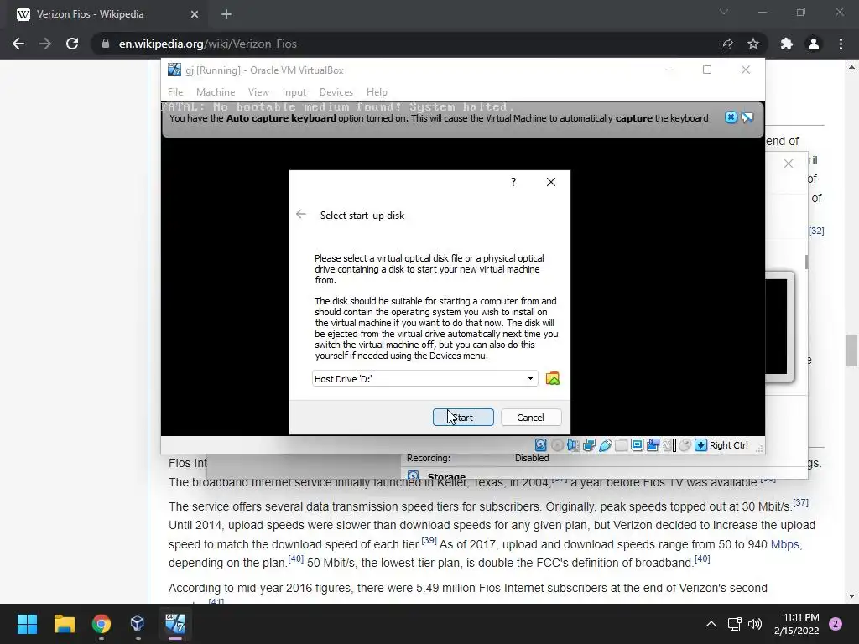The image size is (859, 644).
Task: Maximize the VirtualBox VM window
Action: 707,70
